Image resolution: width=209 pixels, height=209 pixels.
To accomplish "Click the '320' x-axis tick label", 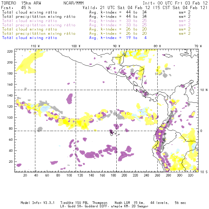I will pos(190,175).
